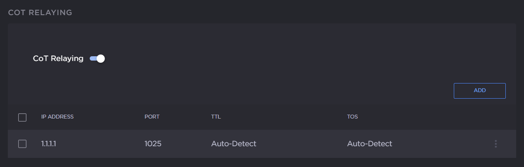Click the TOS column header
The height and width of the screenshot is (167, 524).
click(352, 117)
